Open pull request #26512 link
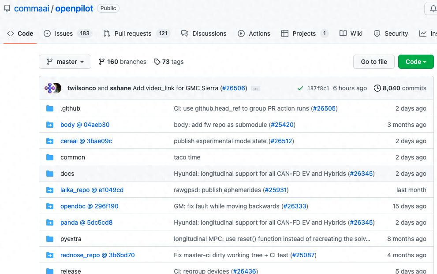The width and height of the screenshot is (437, 274). coord(281,141)
